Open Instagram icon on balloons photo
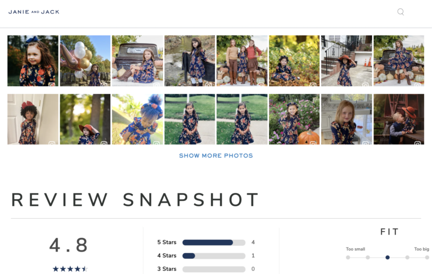The width and height of the screenshot is (432, 274). pyautogui.click(x=104, y=84)
